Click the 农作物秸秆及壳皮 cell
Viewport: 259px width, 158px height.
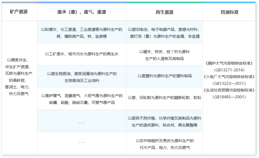click(x=164, y=143)
